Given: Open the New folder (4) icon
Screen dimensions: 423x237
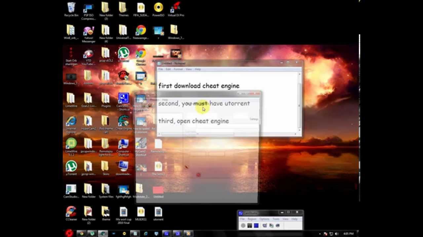Looking at the screenshot, I should coord(106,34).
